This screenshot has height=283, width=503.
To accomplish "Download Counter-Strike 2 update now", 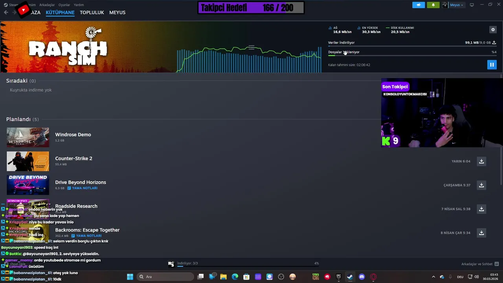I will coord(481,161).
